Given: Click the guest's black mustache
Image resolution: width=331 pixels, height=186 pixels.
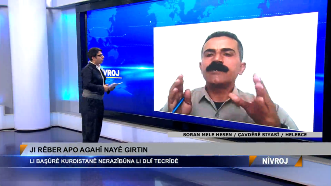Looking at the screenshot, I should tap(217, 67).
